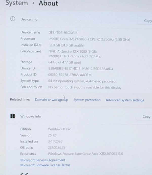
Task: Select the No pen or touch input text
Action: tap(85, 87)
